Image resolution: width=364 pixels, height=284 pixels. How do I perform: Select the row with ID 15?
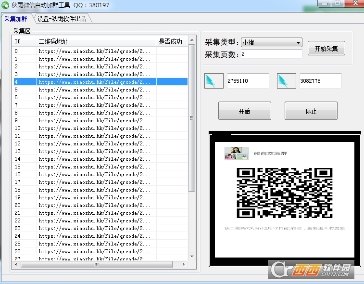(x=100, y=167)
